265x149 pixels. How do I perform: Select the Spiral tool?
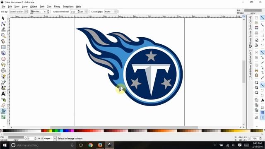point(3,70)
